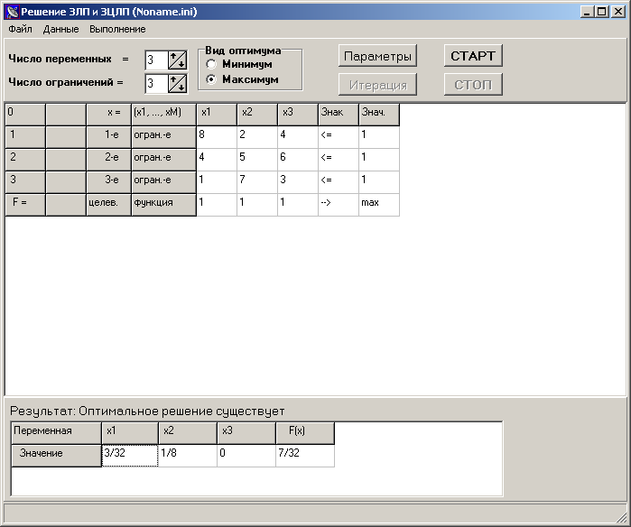Screen dimensions: 631x527
Task: Click the Переменная header in results table
Action: click(x=56, y=433)
